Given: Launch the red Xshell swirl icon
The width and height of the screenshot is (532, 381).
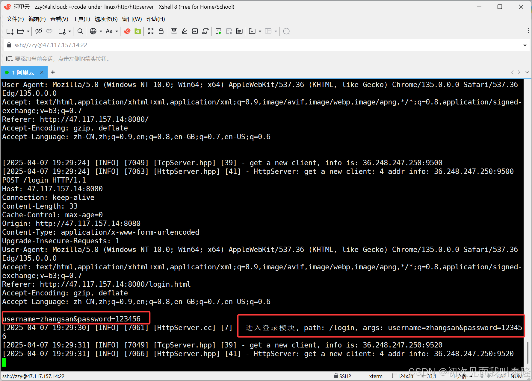Looking at the screenshot, I should coord(127,31).
